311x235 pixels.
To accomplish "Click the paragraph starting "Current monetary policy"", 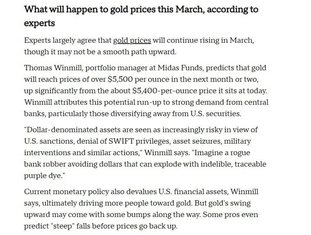I will (141, 209).
